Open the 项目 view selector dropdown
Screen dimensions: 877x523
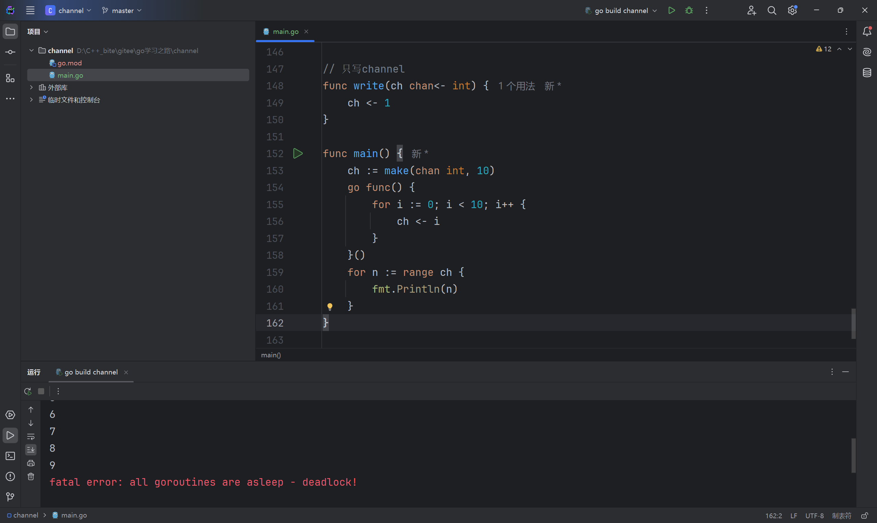coord(38,32)
